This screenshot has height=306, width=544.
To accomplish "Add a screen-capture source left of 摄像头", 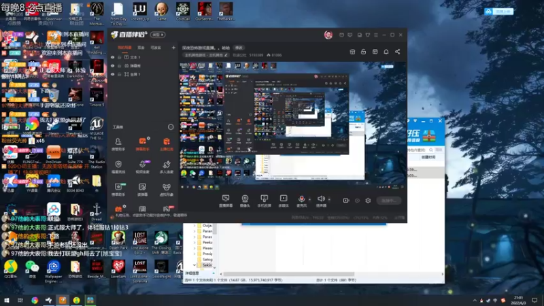I will [226, 201].
